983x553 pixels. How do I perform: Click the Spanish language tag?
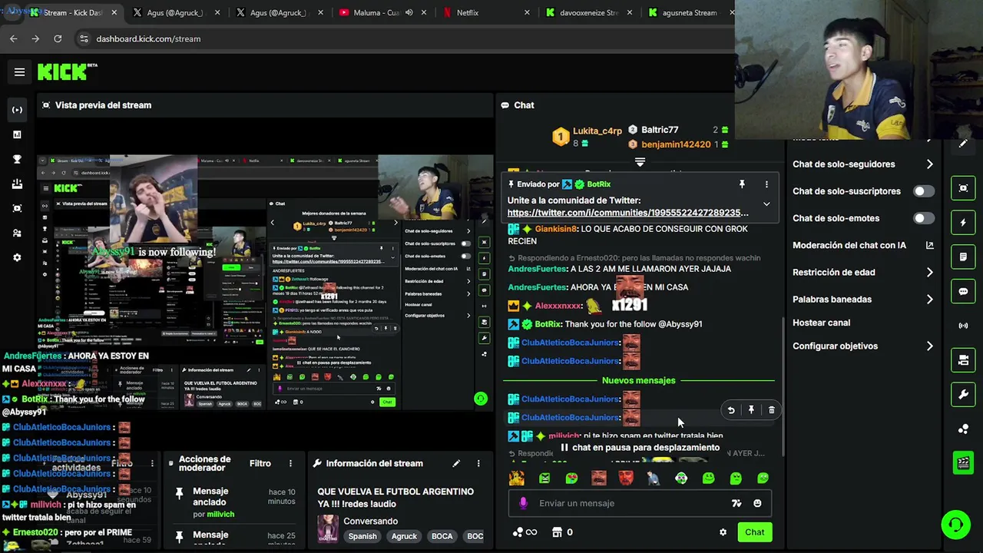[x=362, y=536]
